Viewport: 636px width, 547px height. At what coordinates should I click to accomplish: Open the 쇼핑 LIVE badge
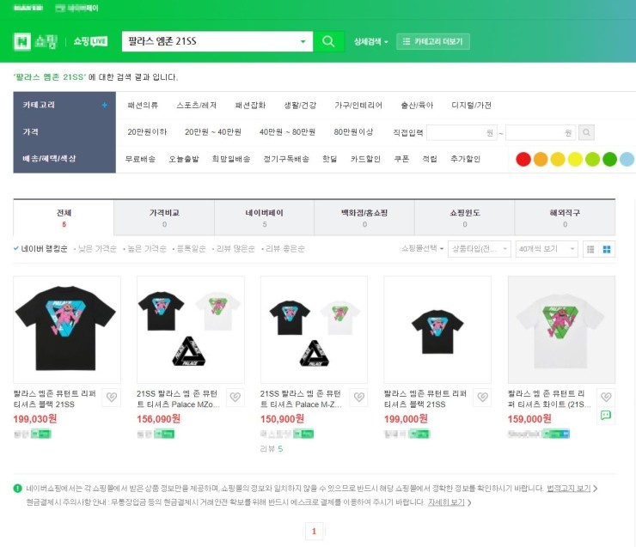click(x=90, y=41)
